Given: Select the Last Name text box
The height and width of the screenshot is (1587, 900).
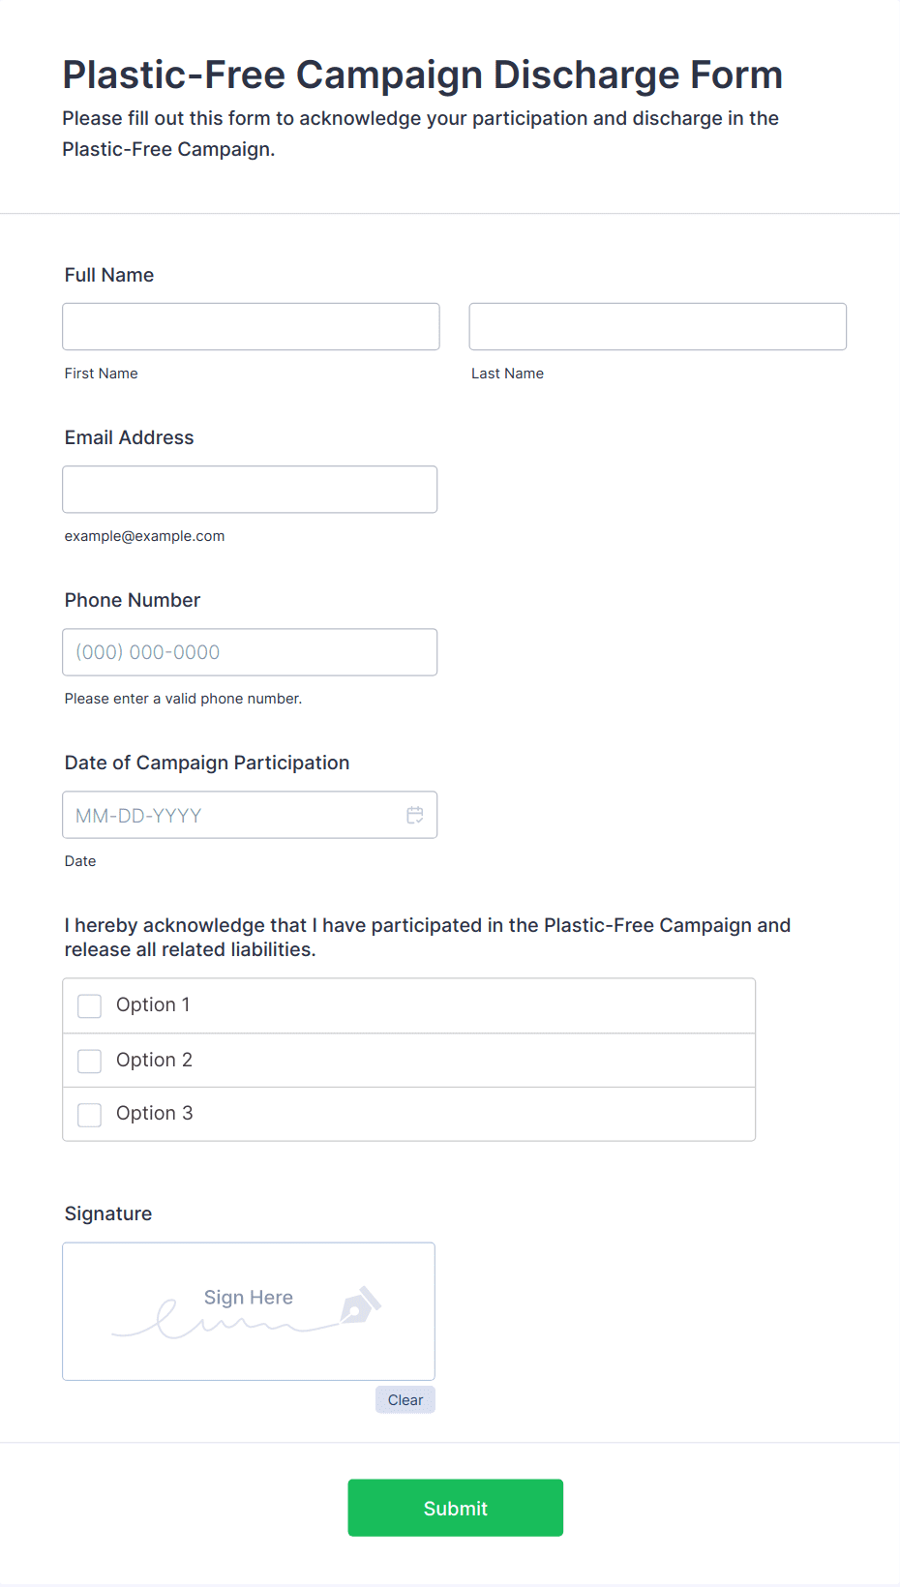Looking at the screenshot, I should (x=658, y=326).
